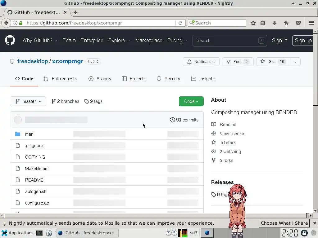Click the xeyes icon in the panel
Screen dimensions: 318x238
click(171, 233)
